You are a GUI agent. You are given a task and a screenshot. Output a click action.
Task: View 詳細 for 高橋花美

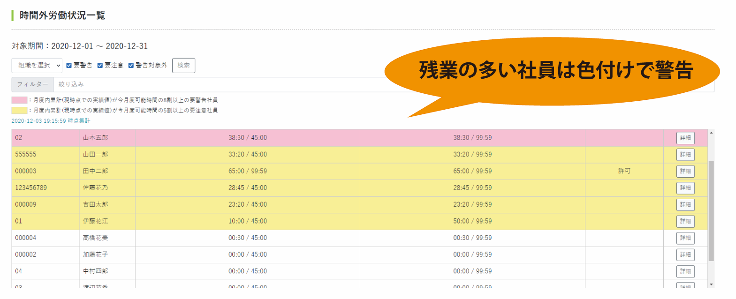point(685,238)
